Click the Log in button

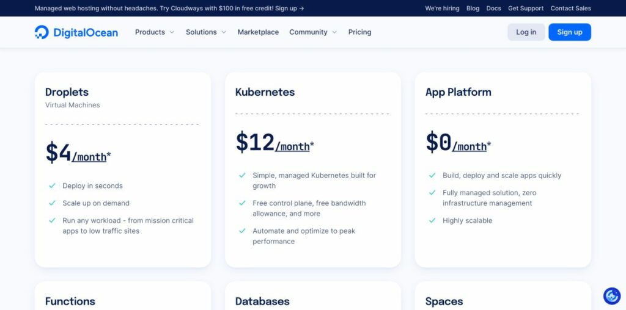(526, 32)
